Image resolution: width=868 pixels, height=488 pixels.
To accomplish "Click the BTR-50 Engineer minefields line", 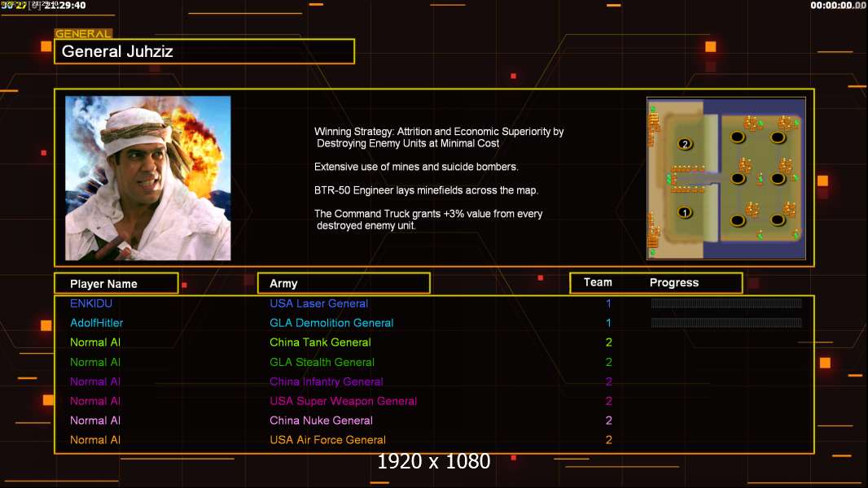I will [426, 190].
